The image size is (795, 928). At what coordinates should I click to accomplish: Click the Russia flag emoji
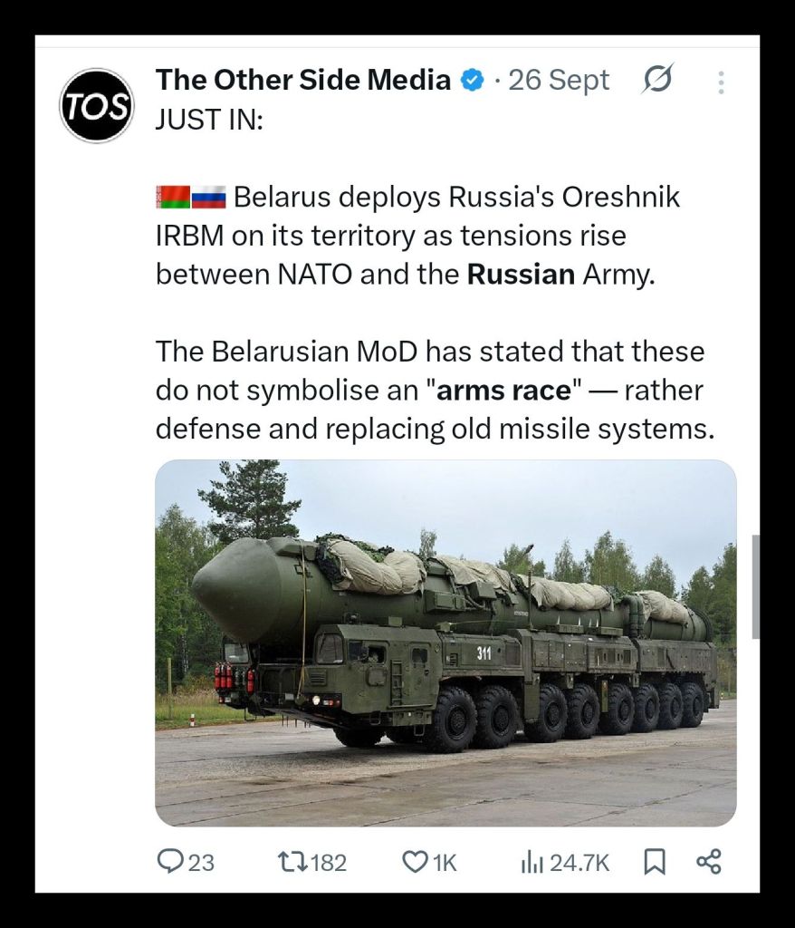point(209,197)
